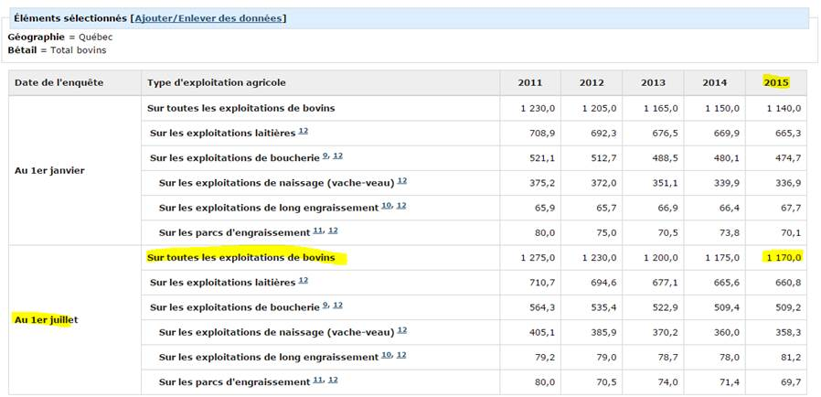Click the highlighted 2015 column header
Screen dimensions: 821x397
775,82
